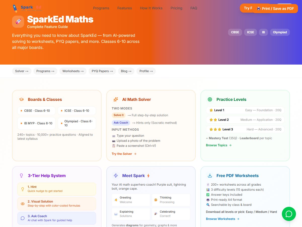Select the ICSE board badge
Screen dimensions: 302x227
250,32
